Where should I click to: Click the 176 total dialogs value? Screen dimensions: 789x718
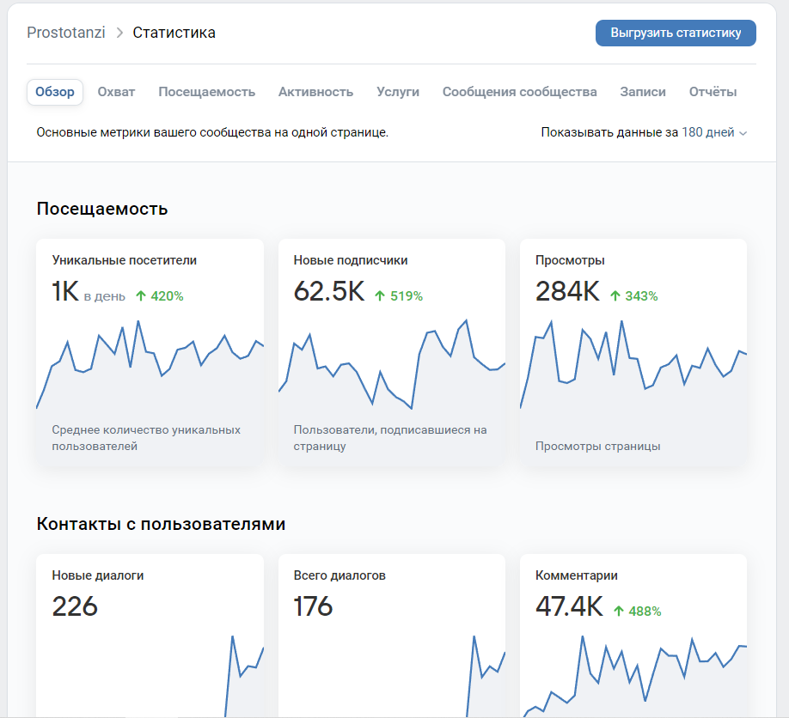pos(313,606)
